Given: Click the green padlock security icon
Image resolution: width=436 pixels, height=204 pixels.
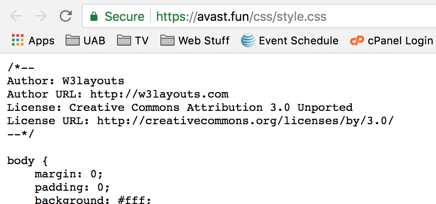Looking at the screenshot, I should (x=94, y=16).
